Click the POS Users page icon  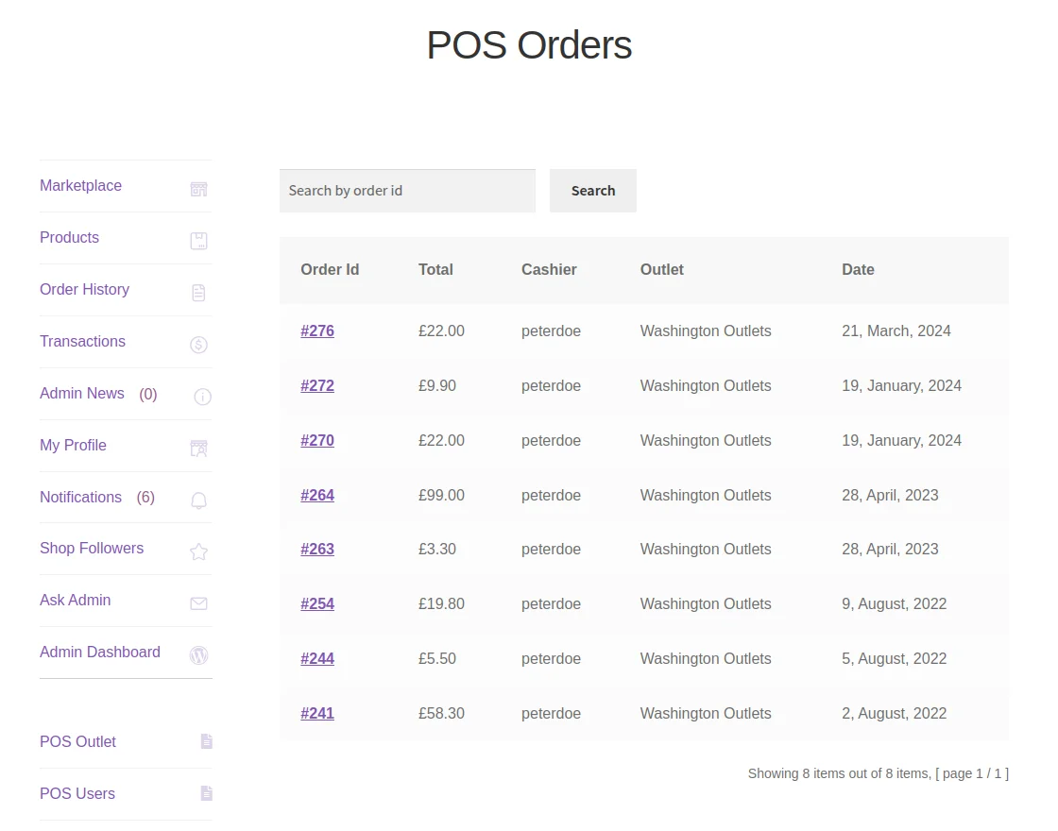(x=206, y=794)
